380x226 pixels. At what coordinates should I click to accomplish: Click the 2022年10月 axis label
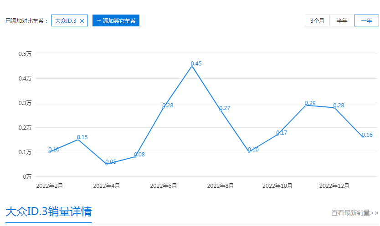click(x=277, y=186)
